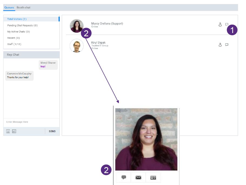Click SEND button in Rep Chat

click(52, 131)
